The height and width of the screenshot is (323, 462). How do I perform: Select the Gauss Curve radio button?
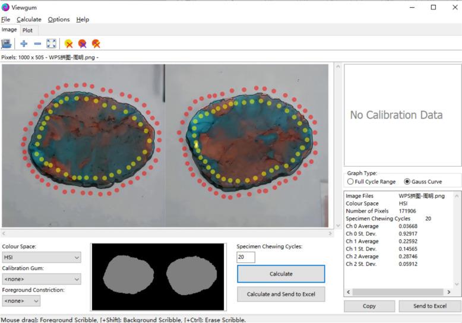tap(407, 182)
